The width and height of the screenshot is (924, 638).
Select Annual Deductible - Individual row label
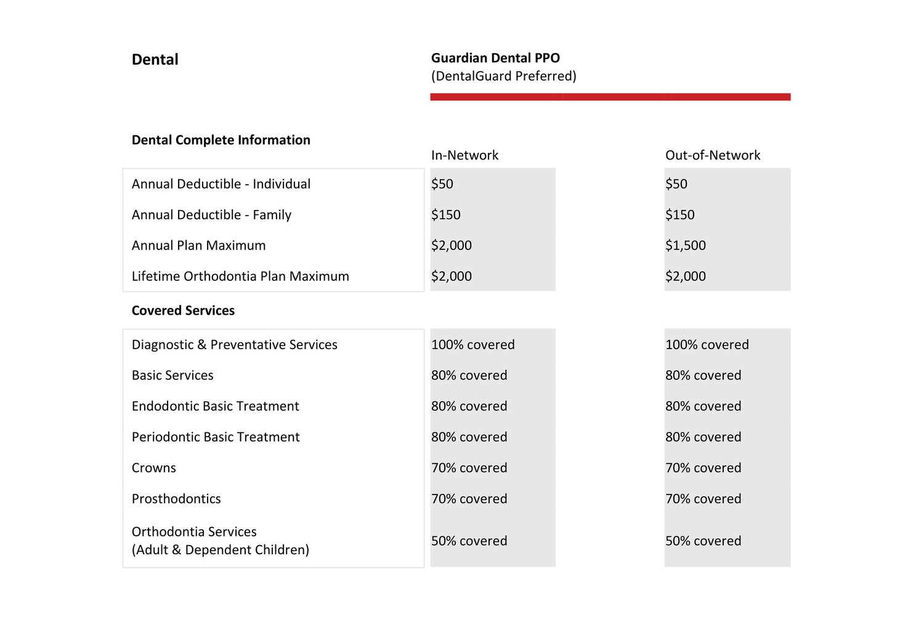tap(221, 184)
